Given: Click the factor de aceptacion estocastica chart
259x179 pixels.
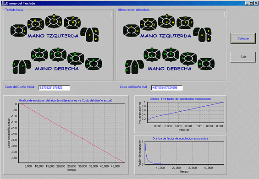Looking at the screenshot, I should click(x=184, y=153).
